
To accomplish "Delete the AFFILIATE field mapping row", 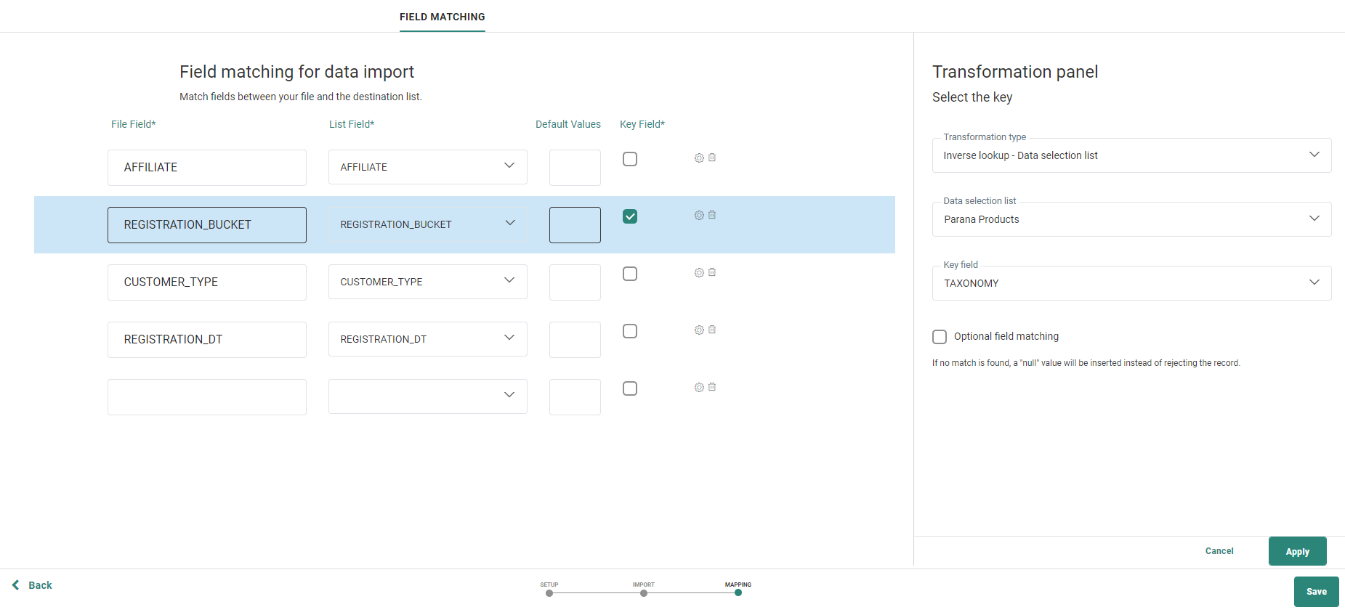I will pos(712,158).
